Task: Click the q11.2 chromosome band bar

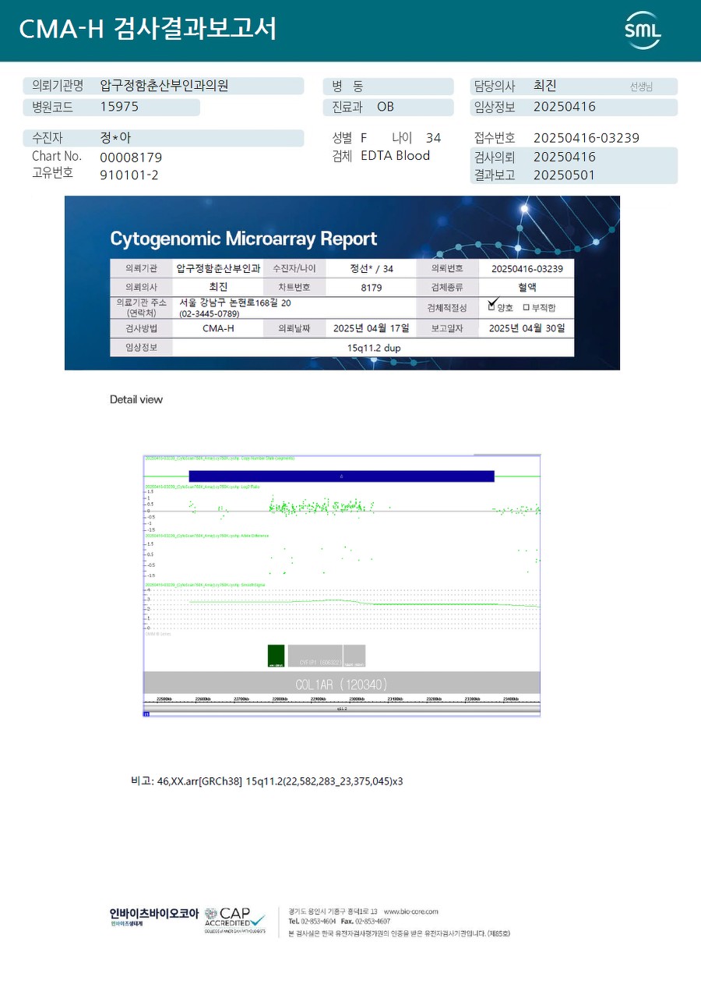Action: [341, 710]
